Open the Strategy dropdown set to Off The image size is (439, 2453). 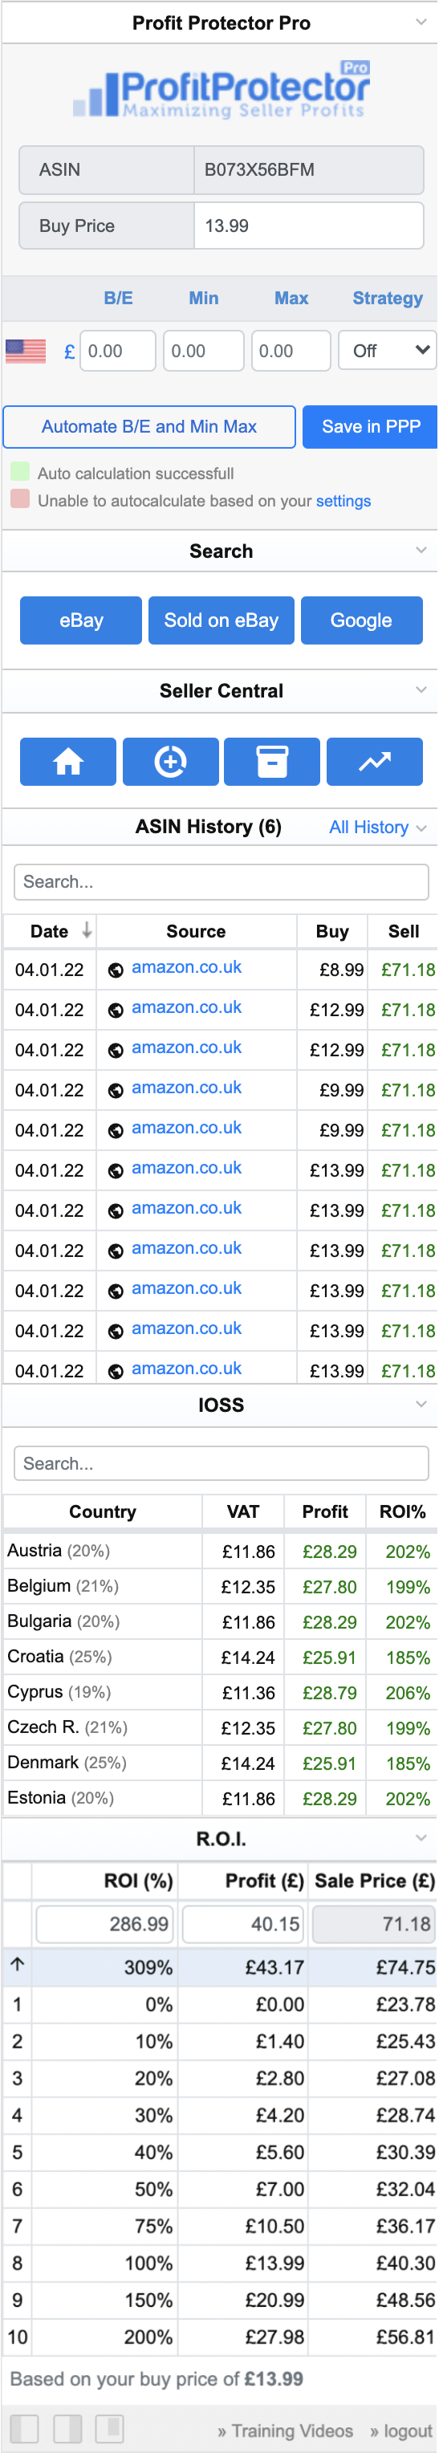point(388,351)
